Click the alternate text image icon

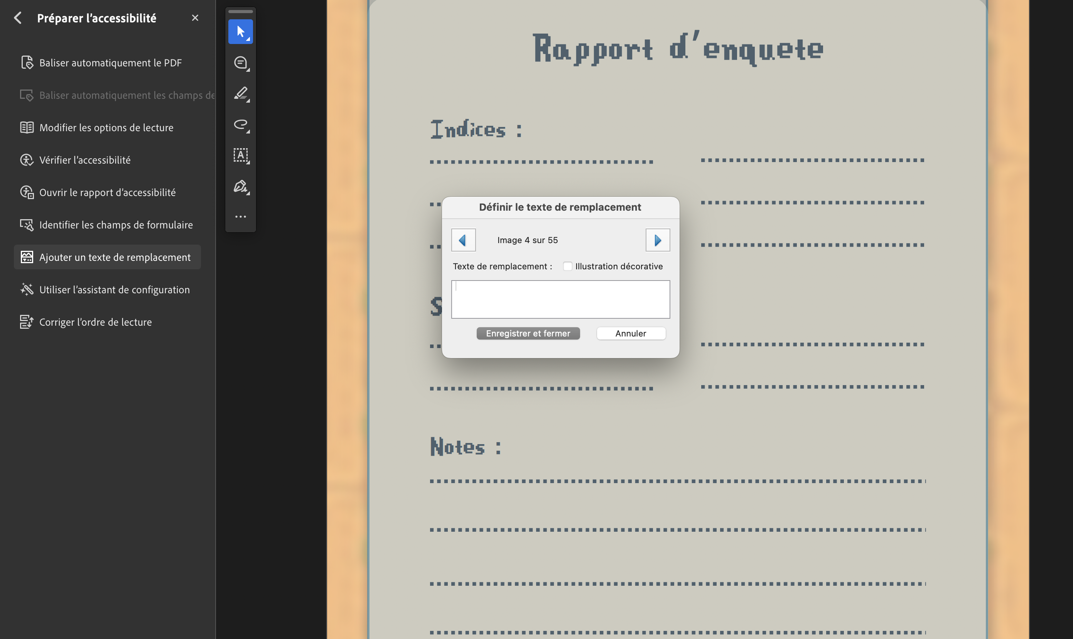[x=27, y=257]
